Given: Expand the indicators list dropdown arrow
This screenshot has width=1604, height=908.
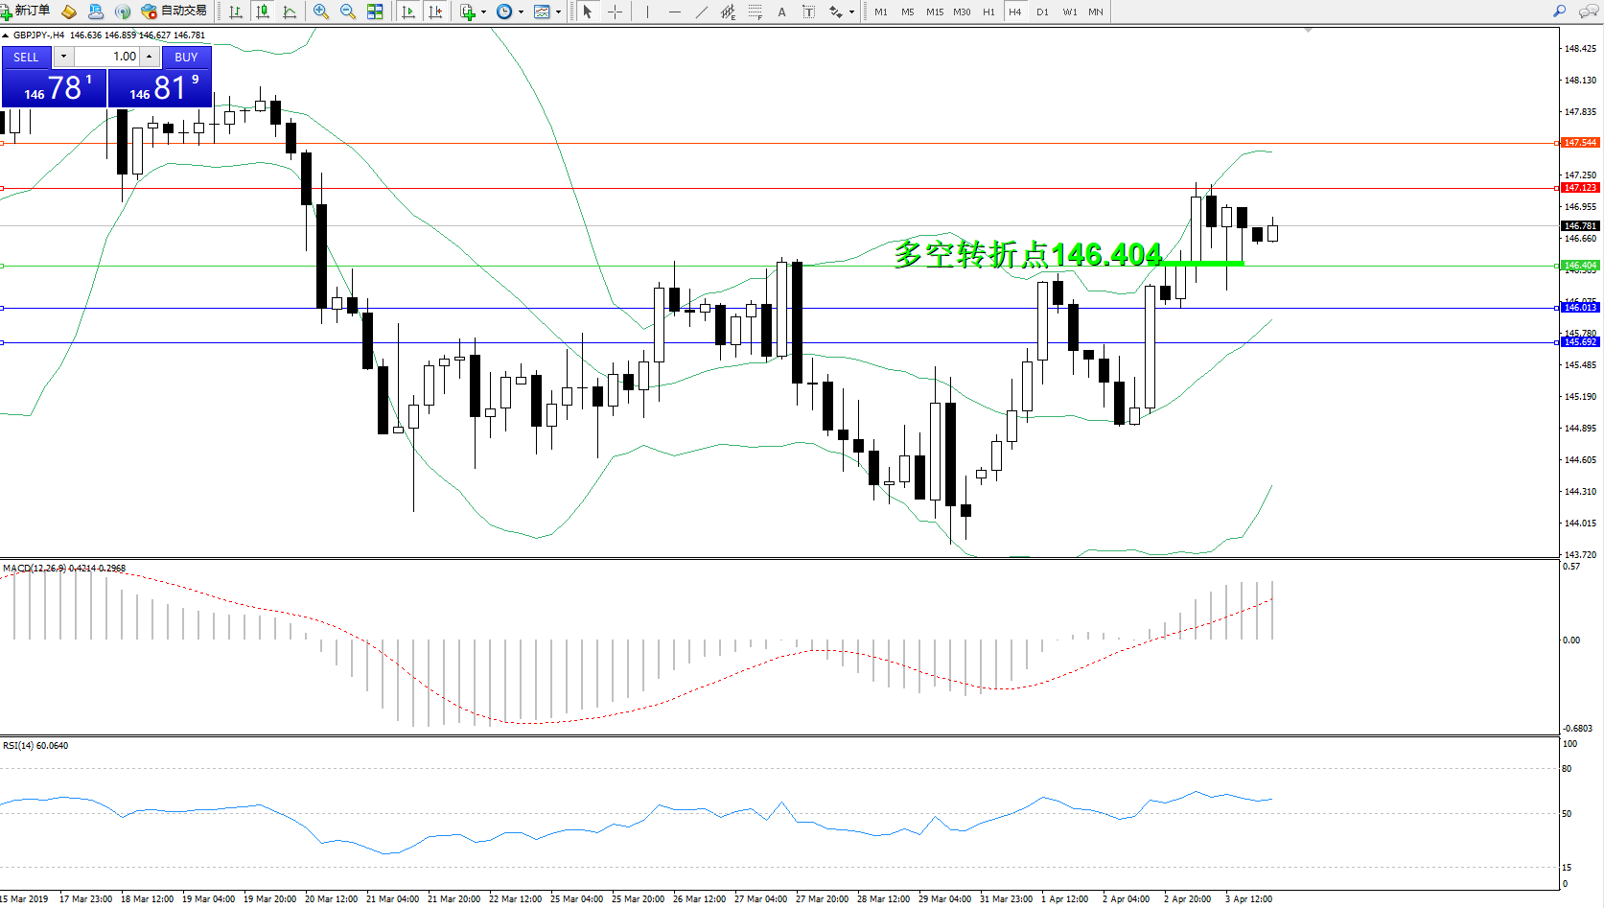Looking at the screenshot, I should tap(483, 12).
